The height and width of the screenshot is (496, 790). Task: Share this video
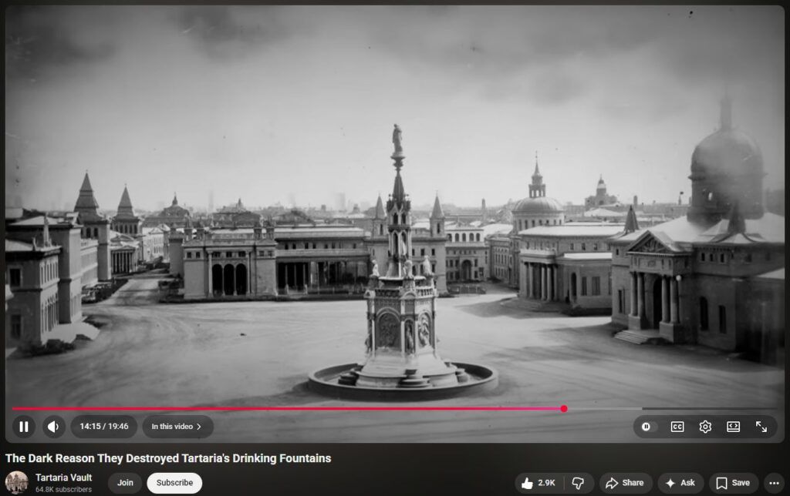point(624,483)
